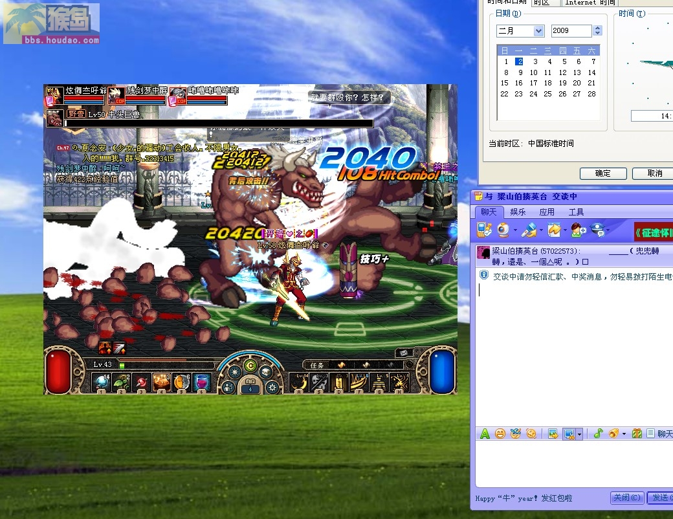Select day 14 in the February calendar

(591, 72)
